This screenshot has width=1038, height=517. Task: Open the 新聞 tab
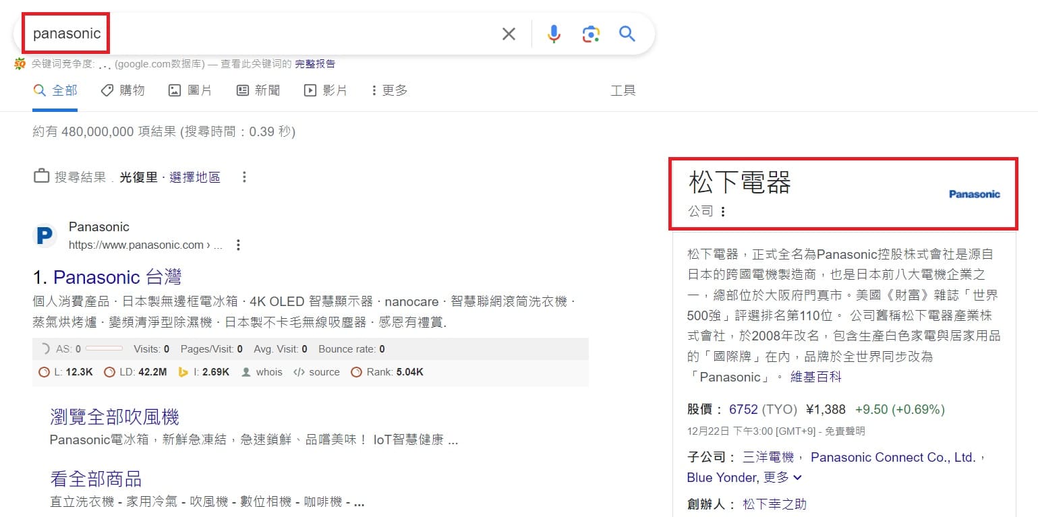tap(258, 90)
